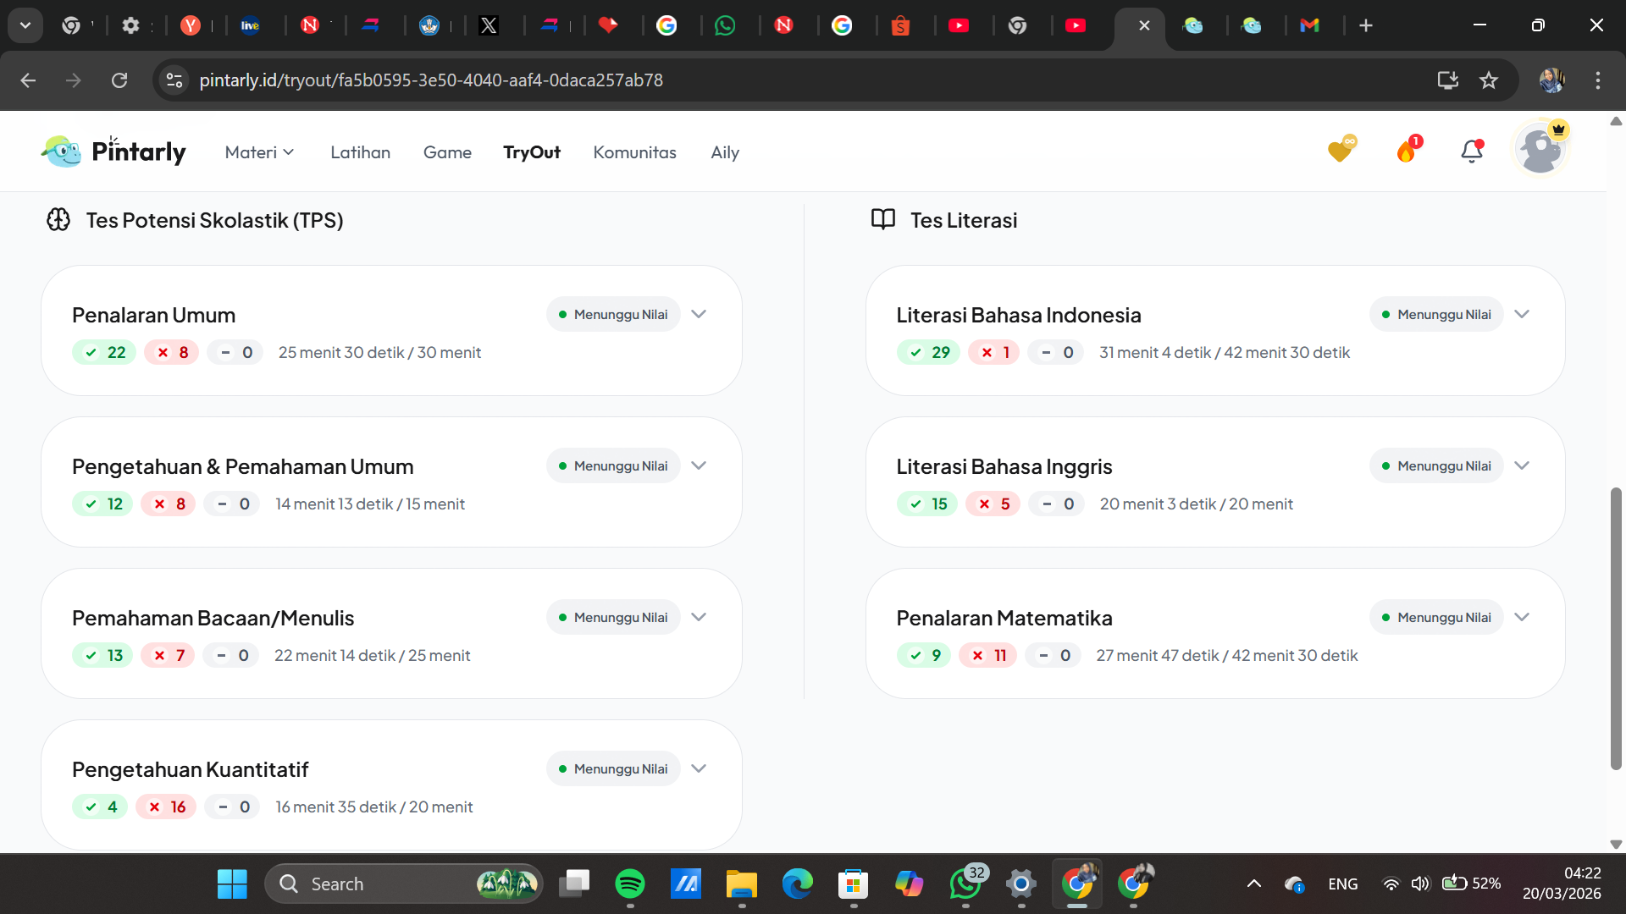Show hidden system tray icons
This screenshot has width=1626, height=914.
[1254, 884]
